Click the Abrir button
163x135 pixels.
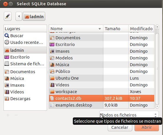tap(147, 127)
